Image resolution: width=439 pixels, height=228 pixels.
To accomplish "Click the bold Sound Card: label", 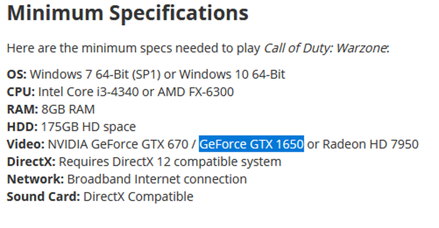I will point(43,197).
